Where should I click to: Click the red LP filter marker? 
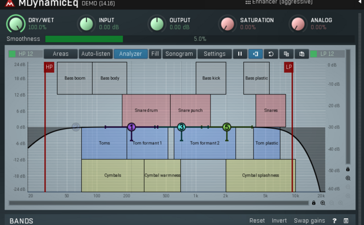pos(288,67)
